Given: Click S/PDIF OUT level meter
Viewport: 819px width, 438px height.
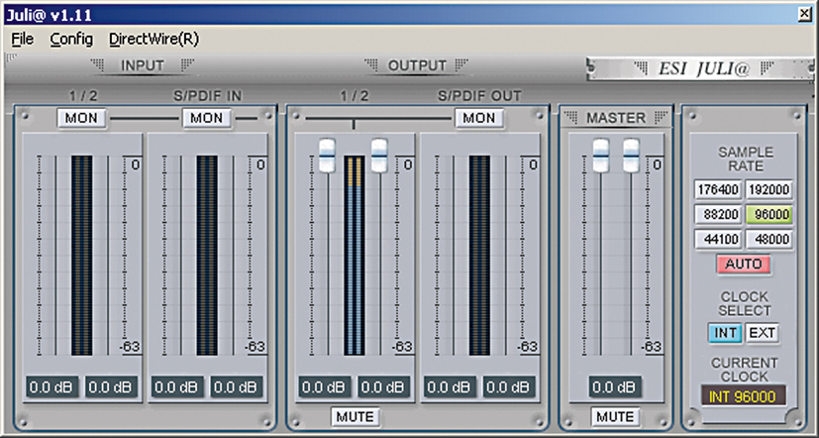Looking at the screenshot, I should point(479,256).
